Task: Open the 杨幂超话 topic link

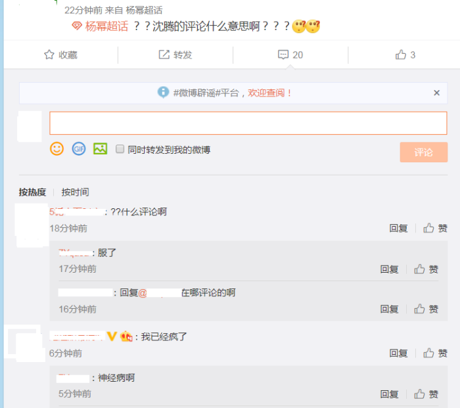Action: coord(106,26)
